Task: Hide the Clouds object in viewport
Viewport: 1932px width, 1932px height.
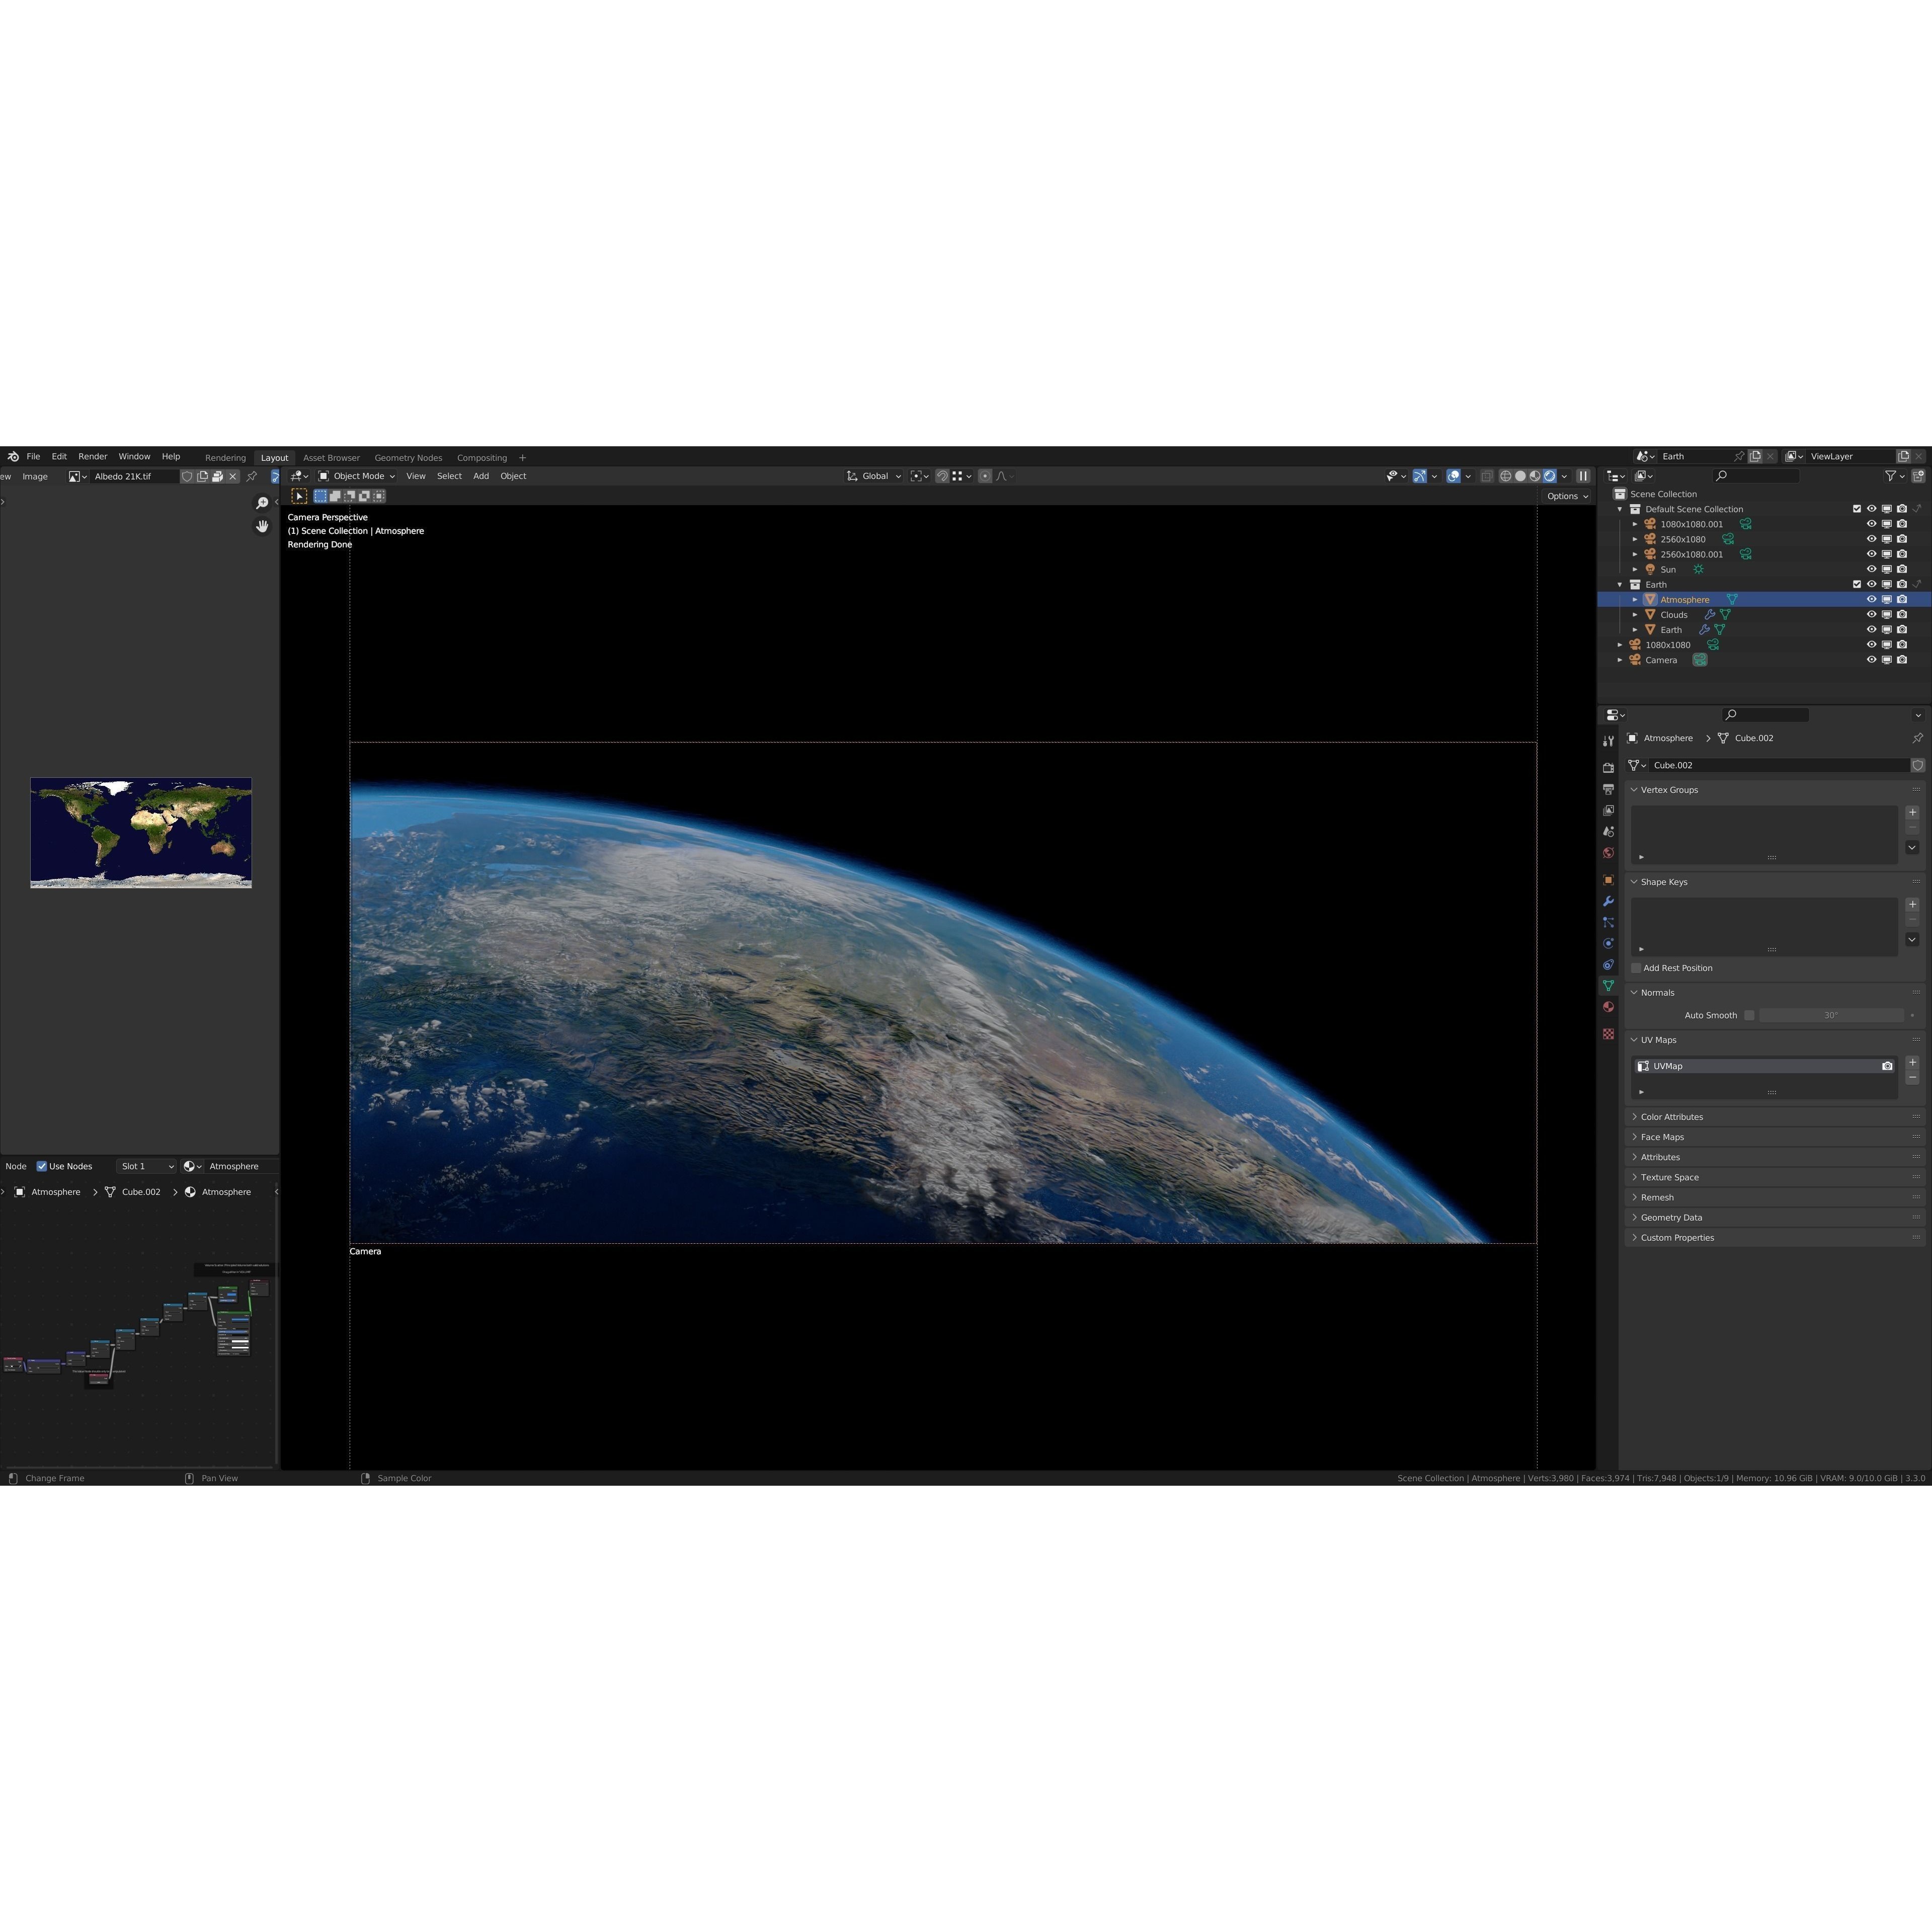Action: [1871, 614]
